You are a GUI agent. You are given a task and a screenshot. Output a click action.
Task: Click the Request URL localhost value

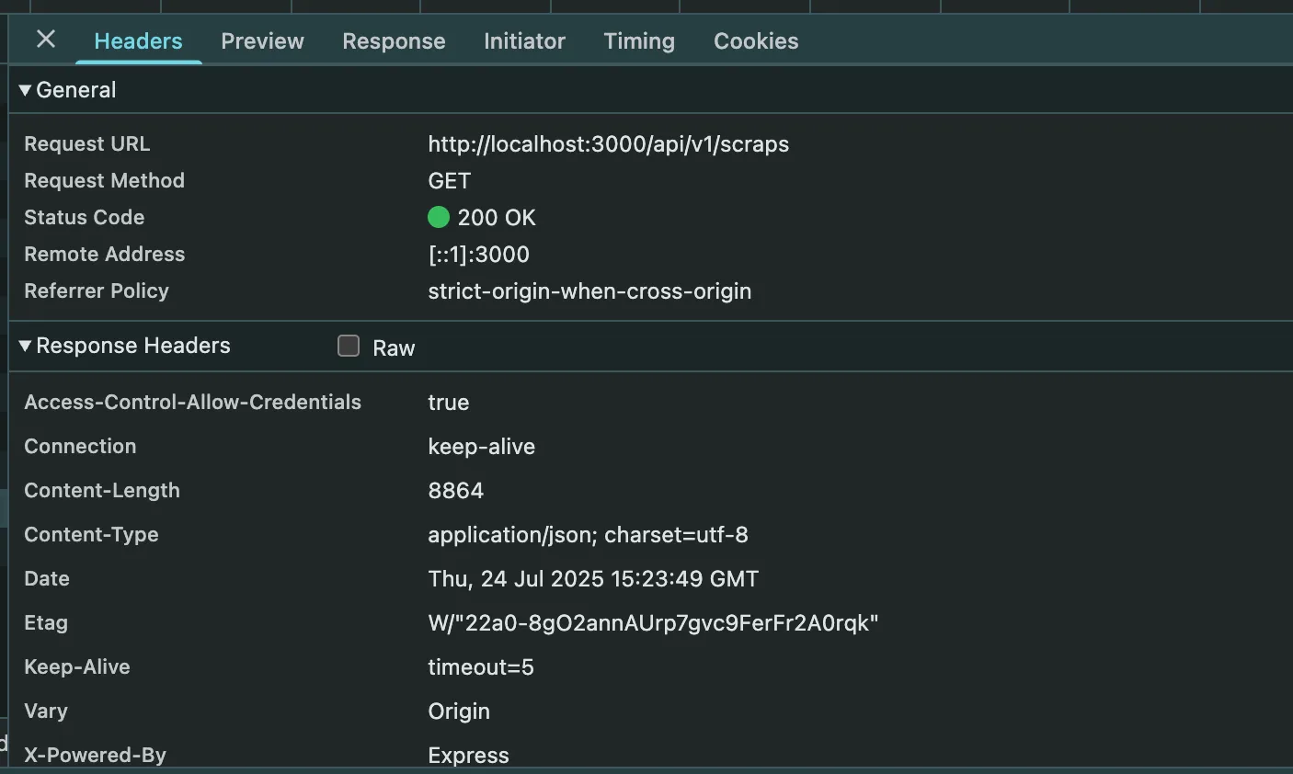tap(608, 144)
